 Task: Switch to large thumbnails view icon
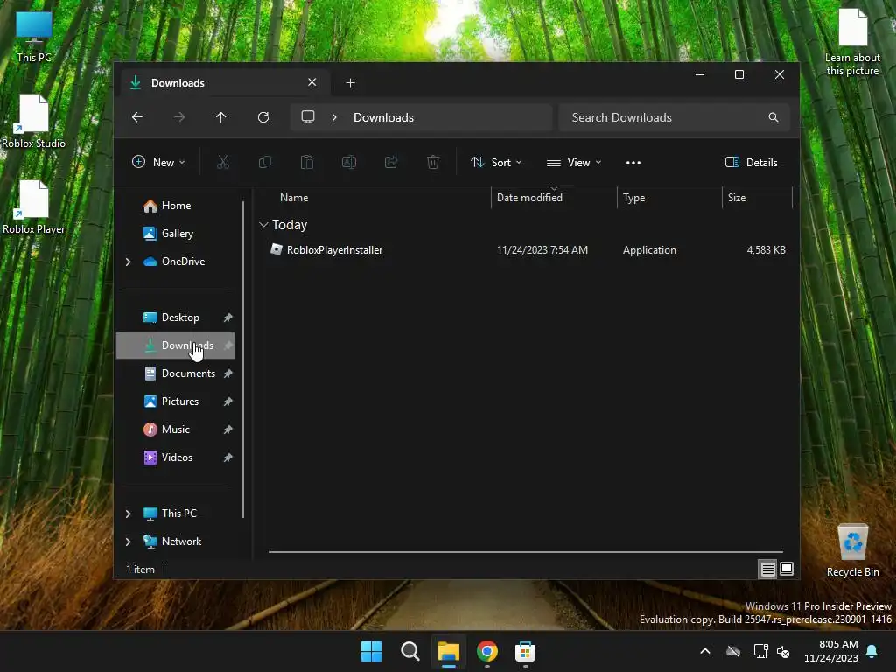pos(787,569)
